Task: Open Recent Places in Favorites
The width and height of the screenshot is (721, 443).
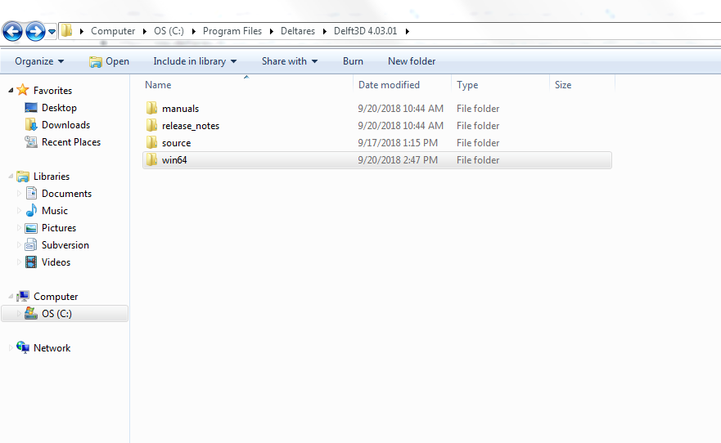Action: [70, 142]
